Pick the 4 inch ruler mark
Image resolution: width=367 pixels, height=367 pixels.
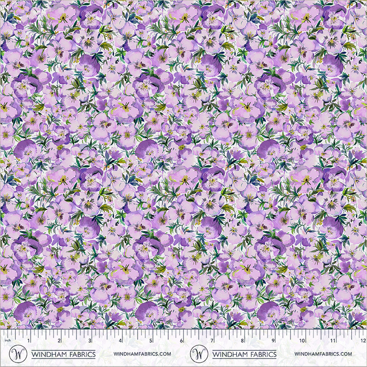[121, 341]
